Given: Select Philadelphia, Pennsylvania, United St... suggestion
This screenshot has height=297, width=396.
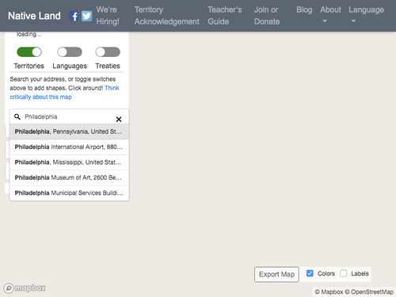Looking at the screenshot, I should (69, 131).
